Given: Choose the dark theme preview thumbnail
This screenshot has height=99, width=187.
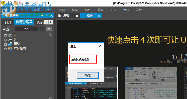Looking at the screenshot, I should (91, 83).
